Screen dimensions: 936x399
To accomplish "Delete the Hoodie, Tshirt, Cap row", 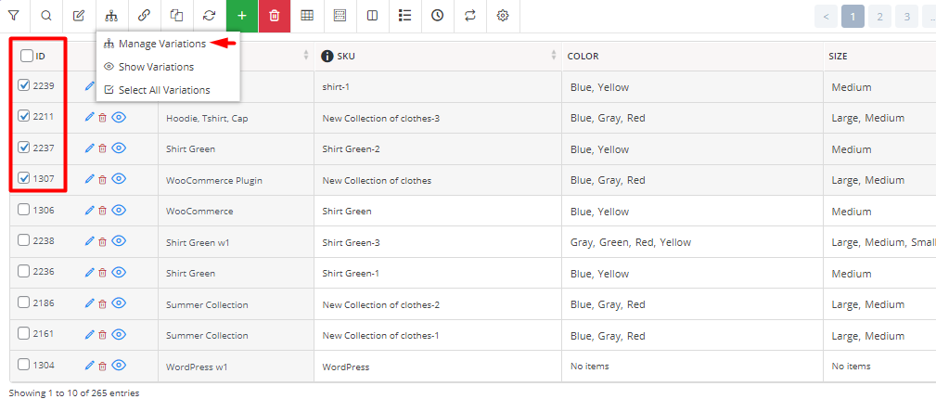I will 103,118.
